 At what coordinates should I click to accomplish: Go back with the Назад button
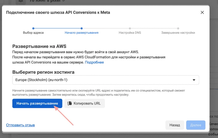coord(175,125)
